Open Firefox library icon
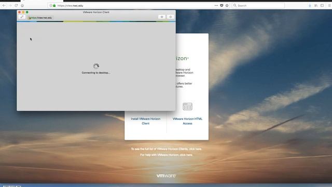 coord(316,6)
